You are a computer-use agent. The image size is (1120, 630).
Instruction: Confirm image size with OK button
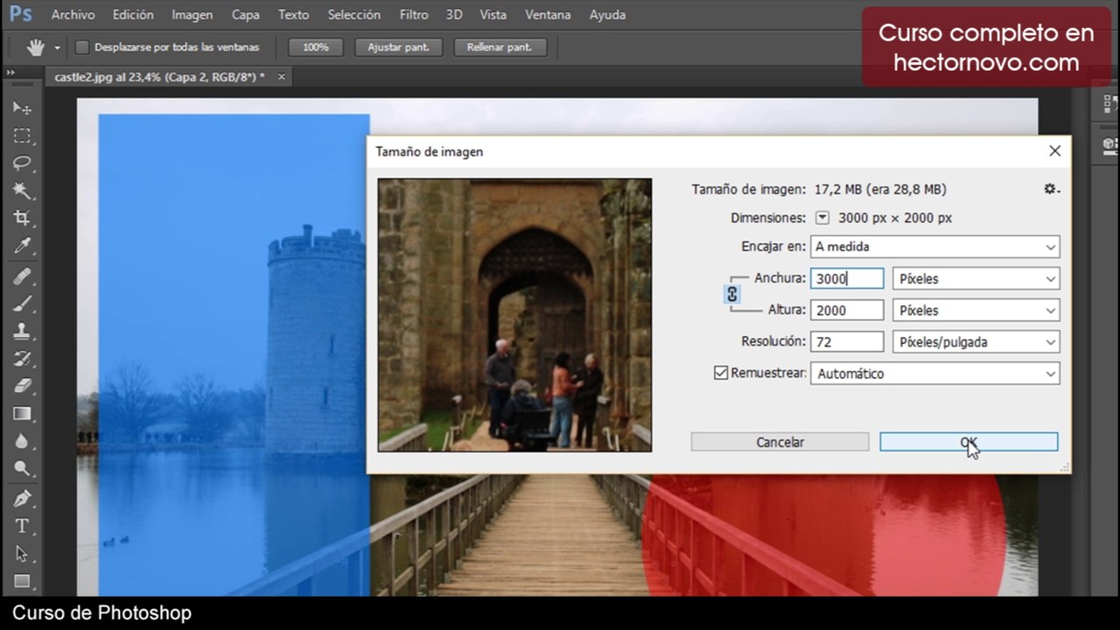point(969,442)
